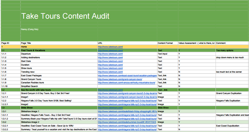This screenshot has height=132, width=249.
Task: Select the 'Y' value cell in Duration row
Action: tap(197, 65)
